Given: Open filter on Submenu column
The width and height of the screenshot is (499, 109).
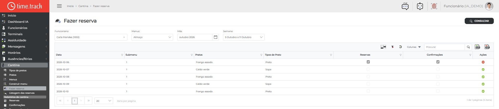Looking at the screenshot, I should click(192, 55).
